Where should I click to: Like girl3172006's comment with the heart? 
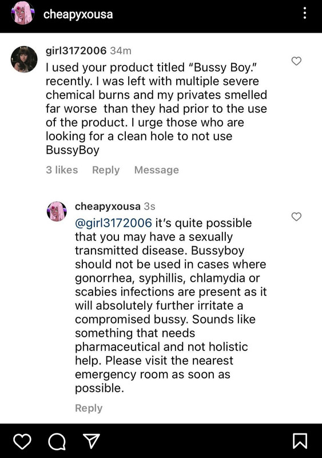(296, 61)
